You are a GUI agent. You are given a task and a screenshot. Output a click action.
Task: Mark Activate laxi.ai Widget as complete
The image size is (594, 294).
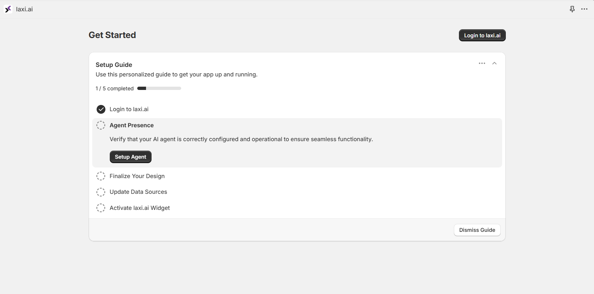(x=101, y=208)
